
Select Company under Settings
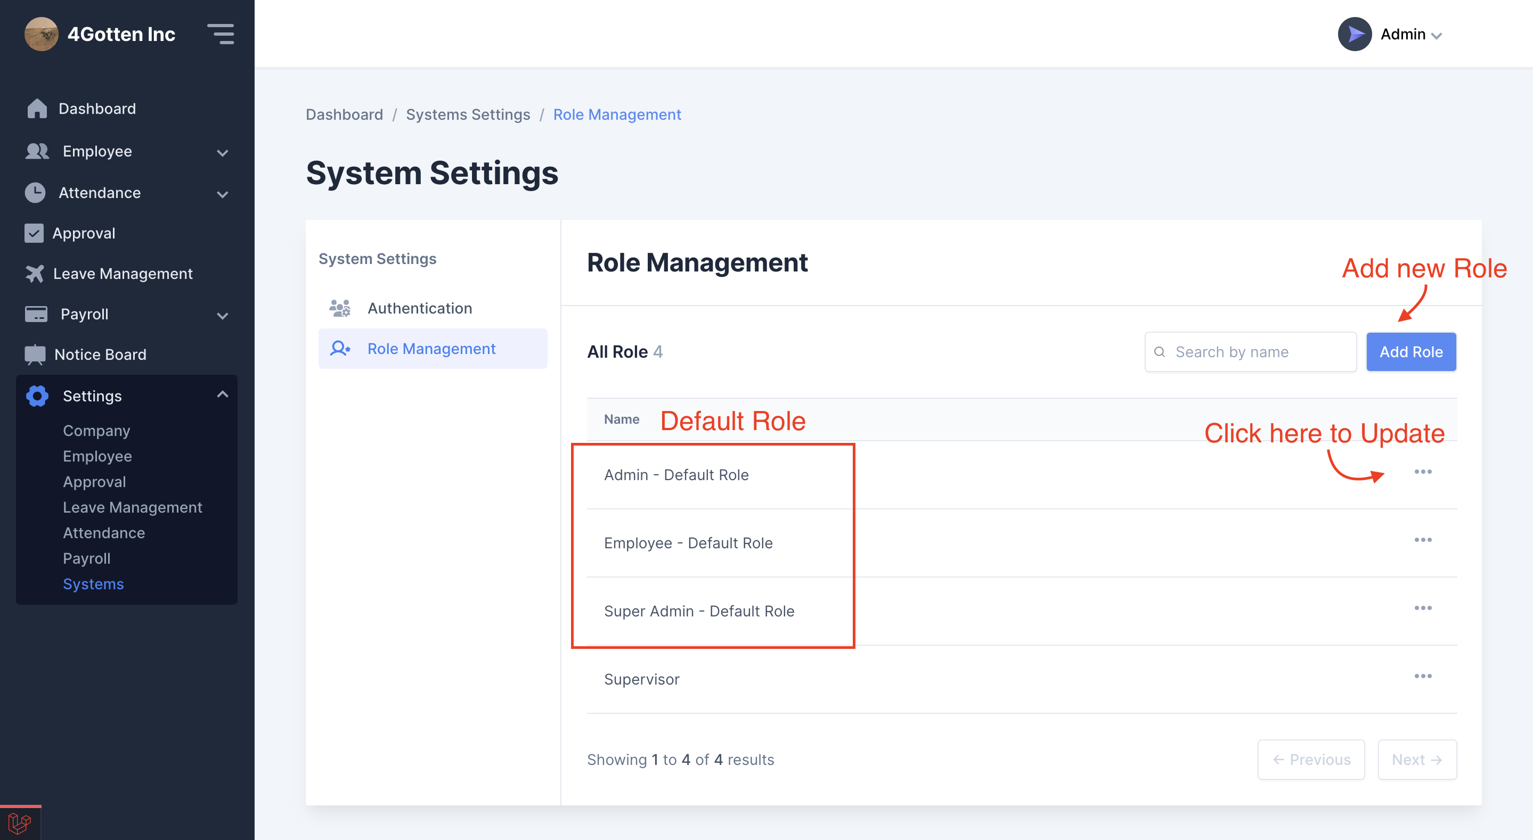point(96,431)
